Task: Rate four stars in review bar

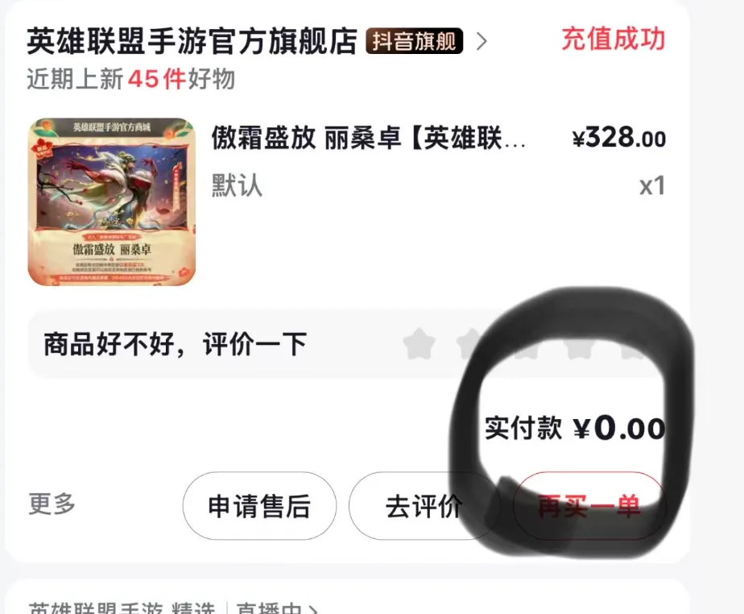Action: click(581, 342)
